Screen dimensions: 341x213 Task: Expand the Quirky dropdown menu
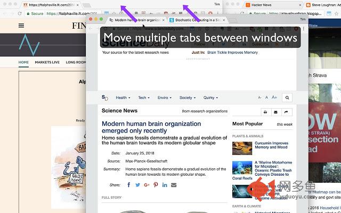(x=210, y=98)
